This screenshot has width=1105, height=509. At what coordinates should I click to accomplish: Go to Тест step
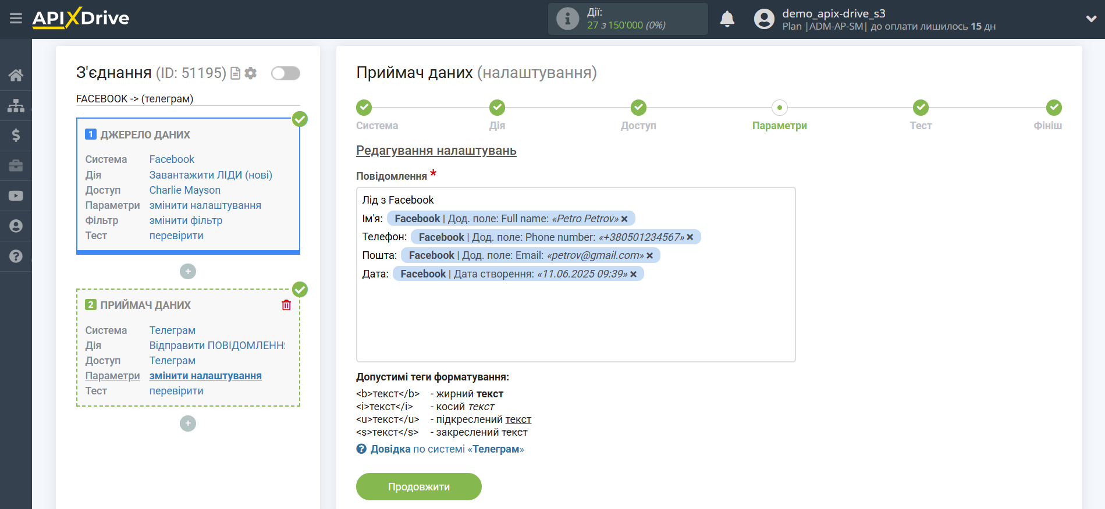point(921,108)
